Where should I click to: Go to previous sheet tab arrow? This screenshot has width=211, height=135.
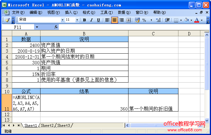9,126
